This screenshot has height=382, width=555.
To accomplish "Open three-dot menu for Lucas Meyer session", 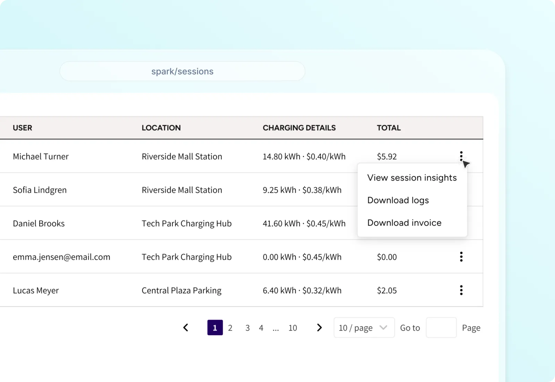I will click(461, 290).
